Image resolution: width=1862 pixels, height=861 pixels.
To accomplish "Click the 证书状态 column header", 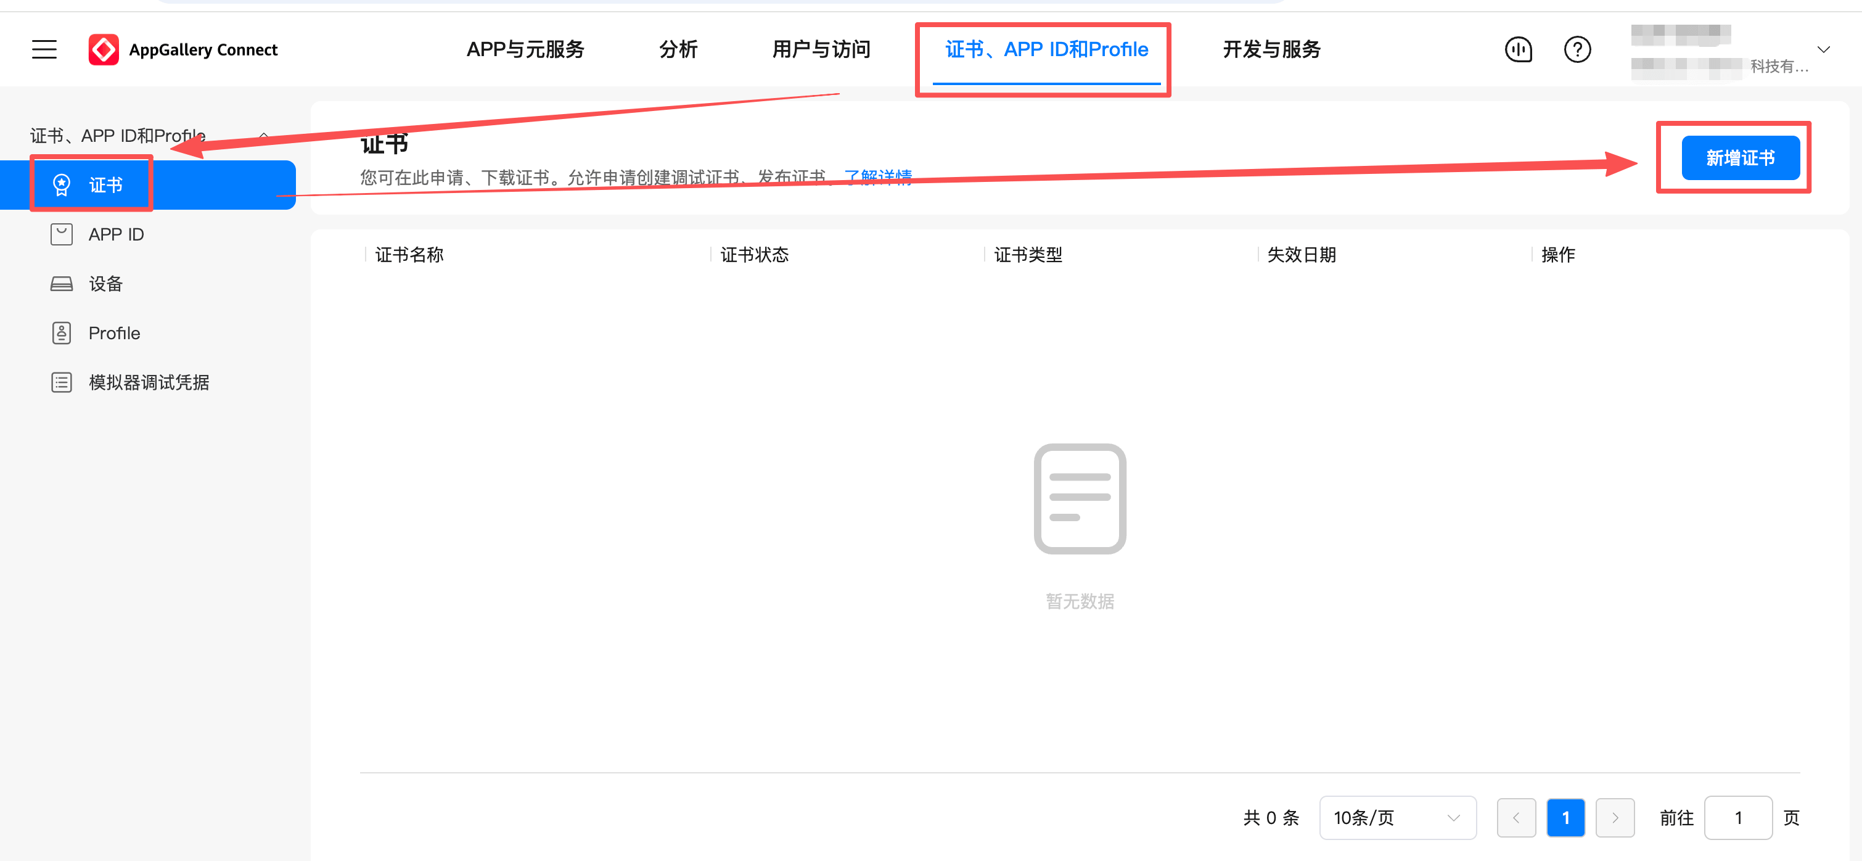I will [x=754, y=255].
